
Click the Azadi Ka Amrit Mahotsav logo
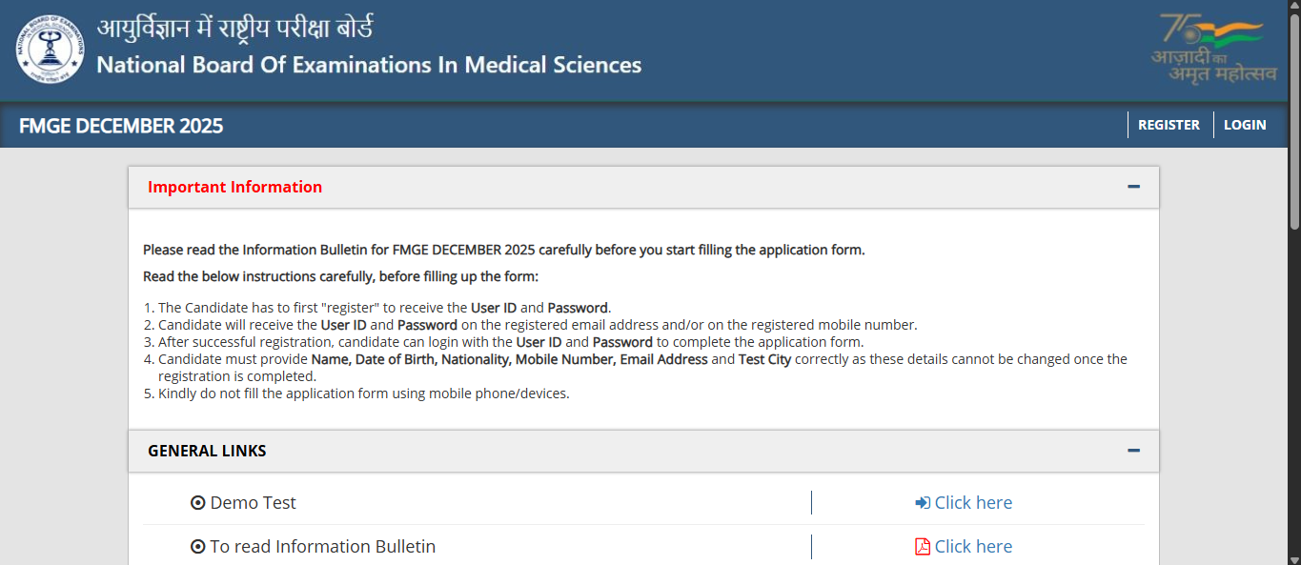click(x=1212, y=48)
